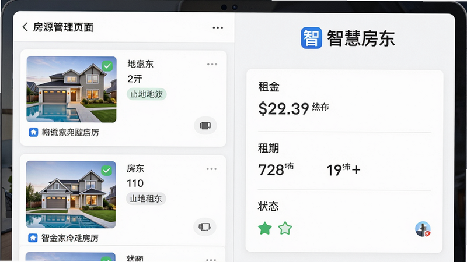Go back from 房源管理页面
The image size is (467, 262).
25,27
